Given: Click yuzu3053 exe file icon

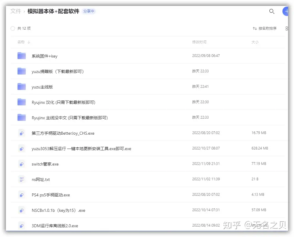Looking at the screenshot, I should tap(22, 148).
